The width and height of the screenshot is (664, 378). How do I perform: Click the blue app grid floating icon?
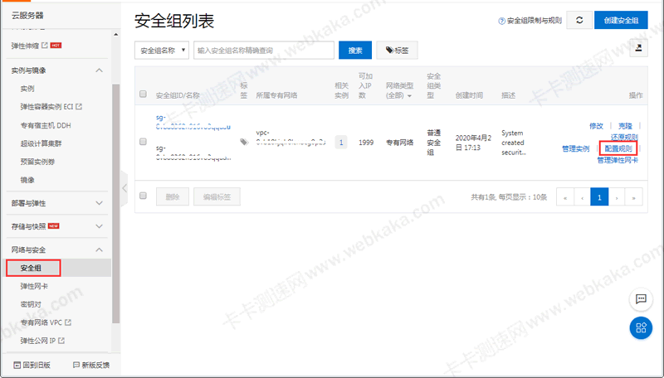click(x=641, y=327)
